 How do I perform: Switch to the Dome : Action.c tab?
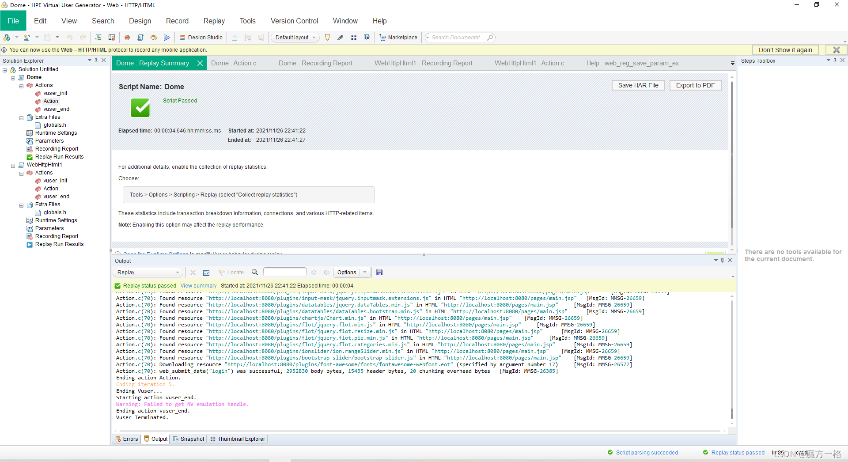[x=234, y=63]
